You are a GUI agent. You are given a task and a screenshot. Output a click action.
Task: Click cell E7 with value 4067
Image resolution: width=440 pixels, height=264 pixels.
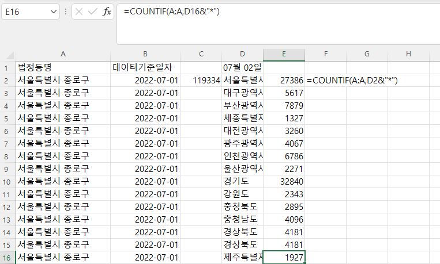point(284,143)
